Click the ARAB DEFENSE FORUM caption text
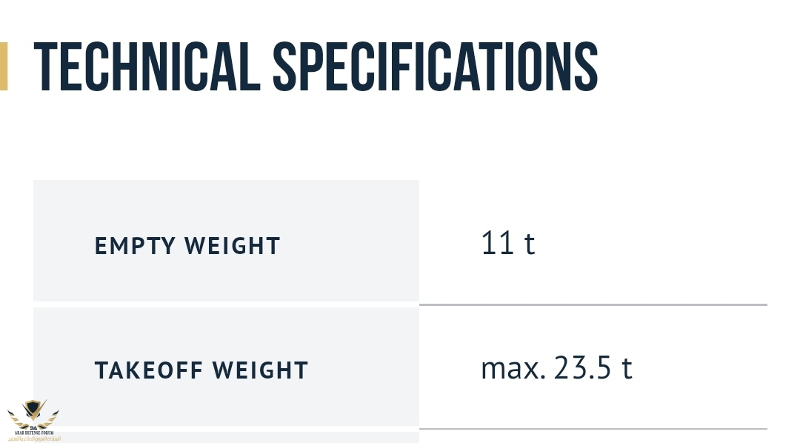 33,431
